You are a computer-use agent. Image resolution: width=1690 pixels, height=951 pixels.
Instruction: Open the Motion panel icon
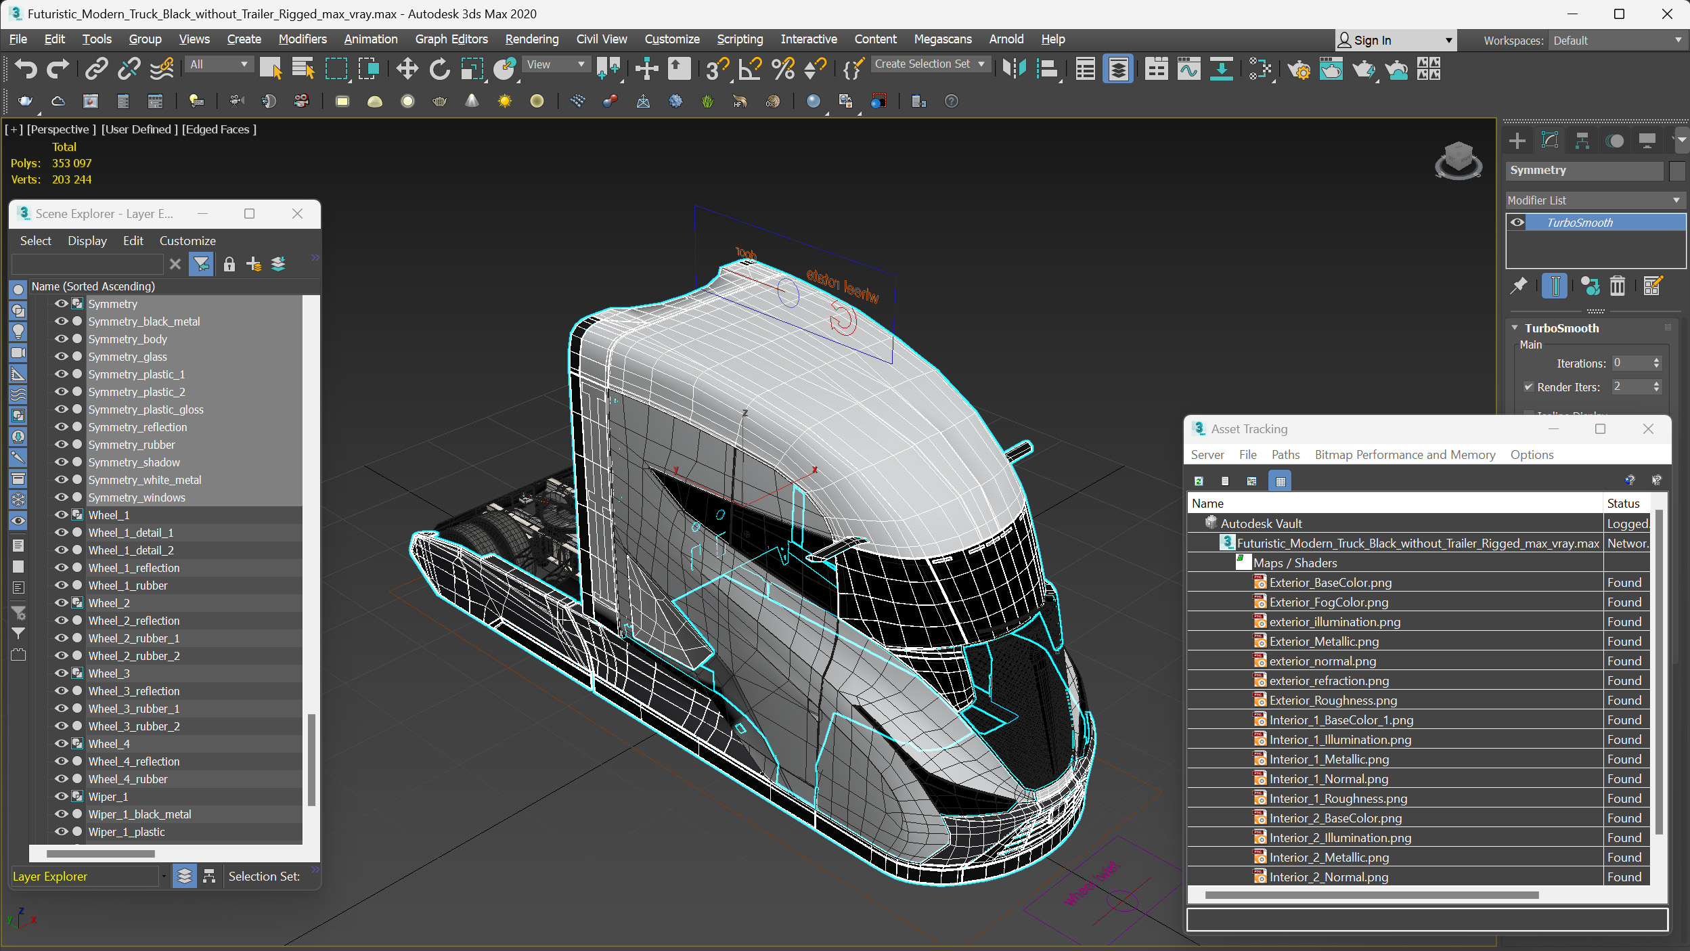tap(1615, 141)
